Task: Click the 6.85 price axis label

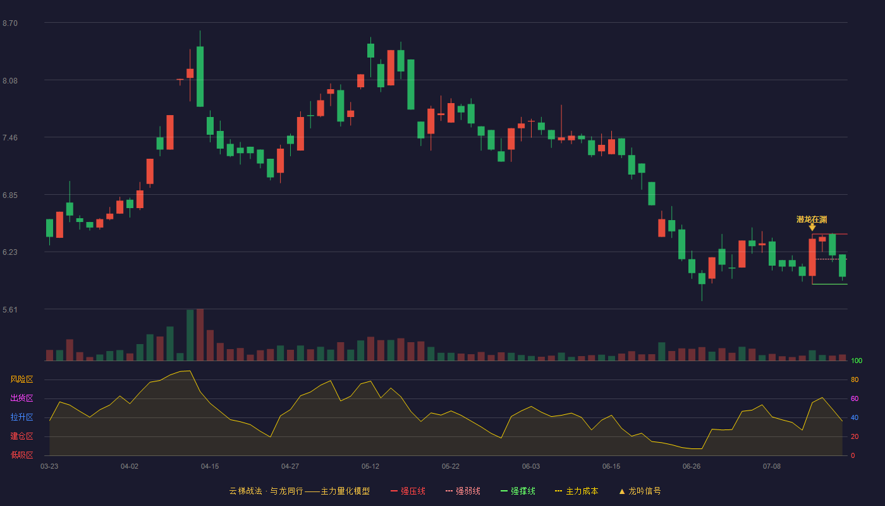Action: (10, 195)
